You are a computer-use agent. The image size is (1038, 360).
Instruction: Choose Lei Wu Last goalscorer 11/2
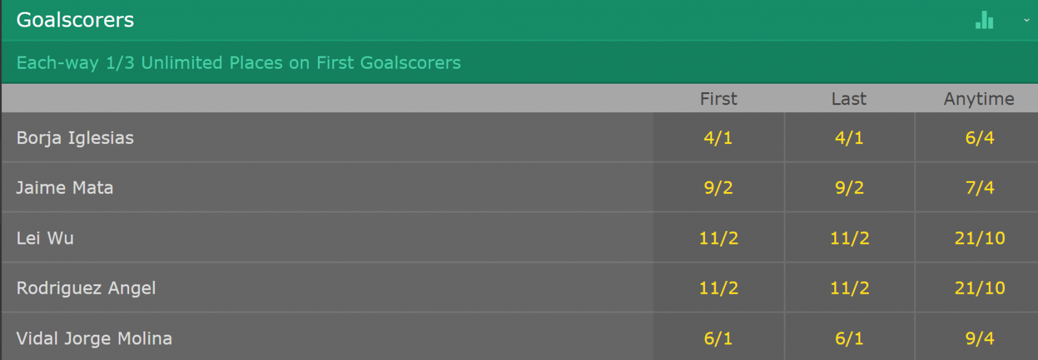pyautogui.click(x=849, y=238)
